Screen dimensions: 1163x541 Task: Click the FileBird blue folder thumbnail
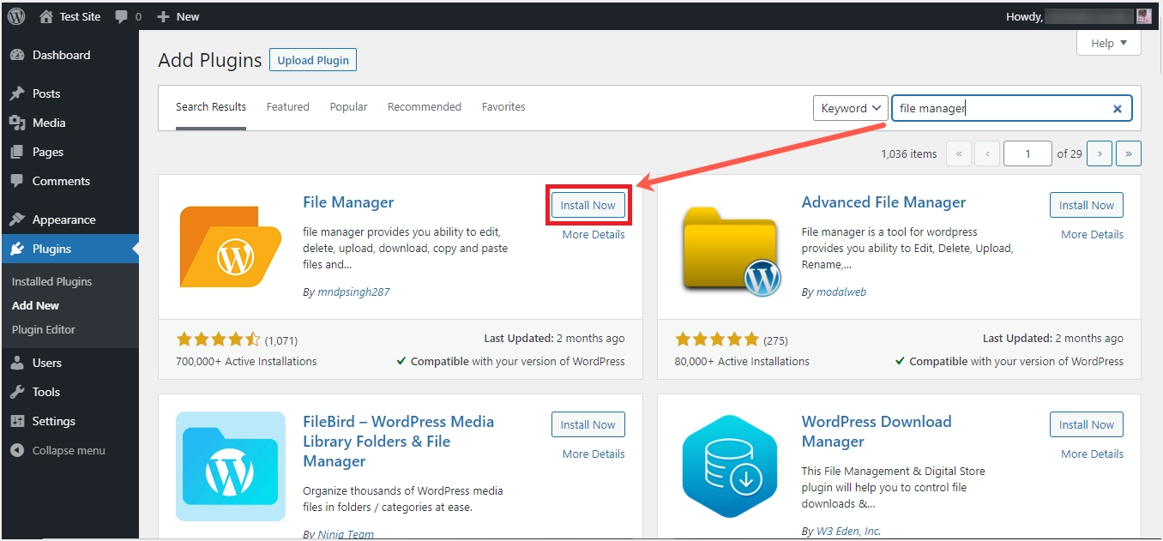(231, 466)
